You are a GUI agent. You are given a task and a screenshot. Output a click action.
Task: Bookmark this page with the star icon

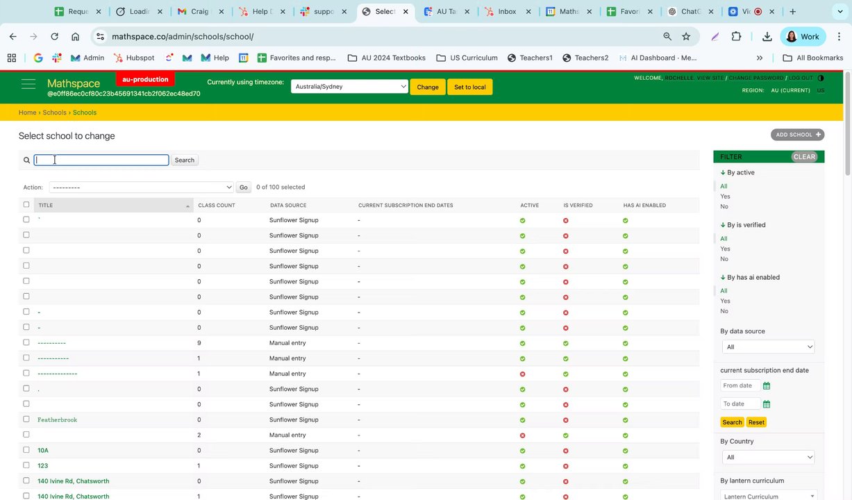point(686,37)
